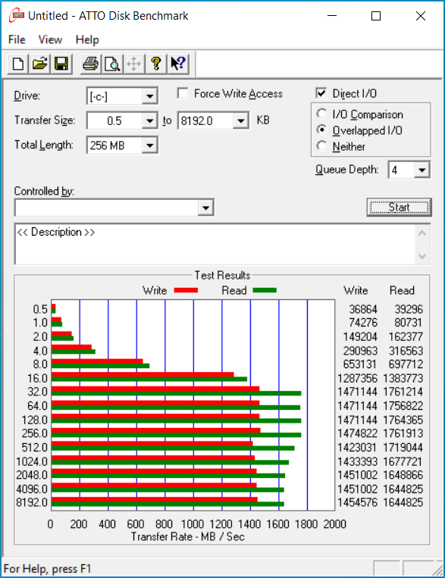This screenshot has width=445, height=578.
Task: Click the read value 1761214
Action: tap(403, 392)
